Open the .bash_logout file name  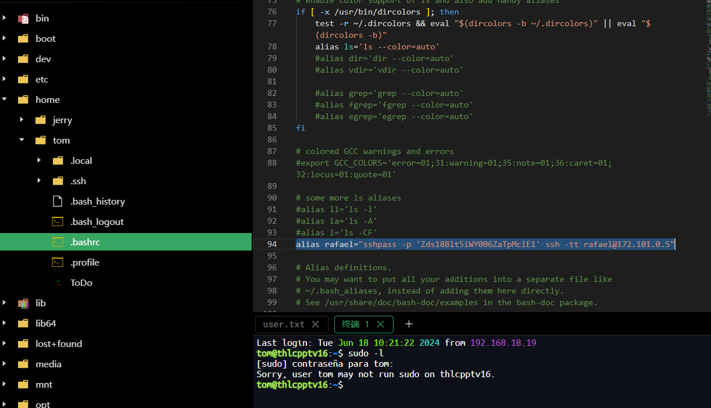coord(97,222)
